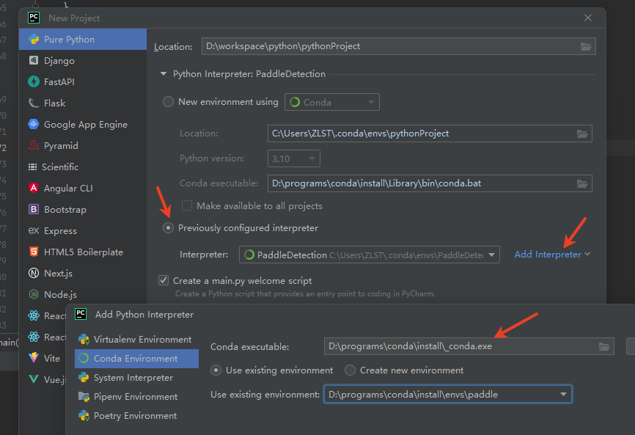Choose Next.js project type label
The image size is (635, 435).
pos(58,274)
